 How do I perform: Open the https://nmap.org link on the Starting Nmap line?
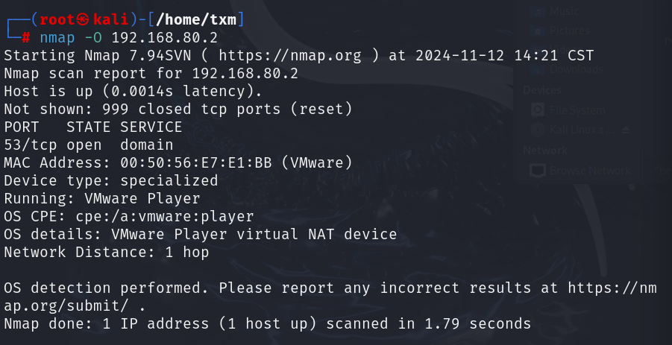[290, 56]
